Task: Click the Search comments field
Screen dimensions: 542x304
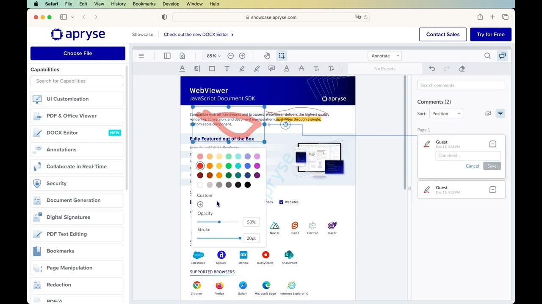Action: [x=461, y=85]
